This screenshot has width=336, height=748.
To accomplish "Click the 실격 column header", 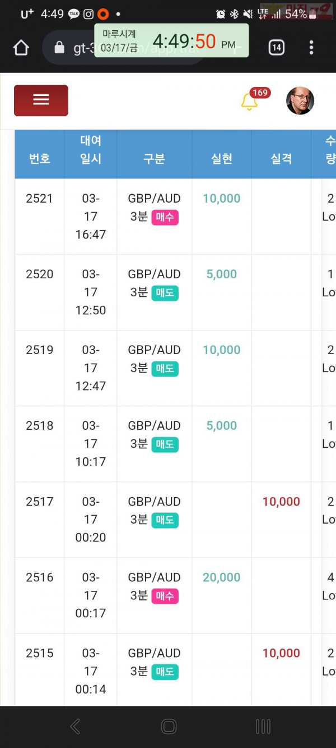I will [x=281, y=159].
